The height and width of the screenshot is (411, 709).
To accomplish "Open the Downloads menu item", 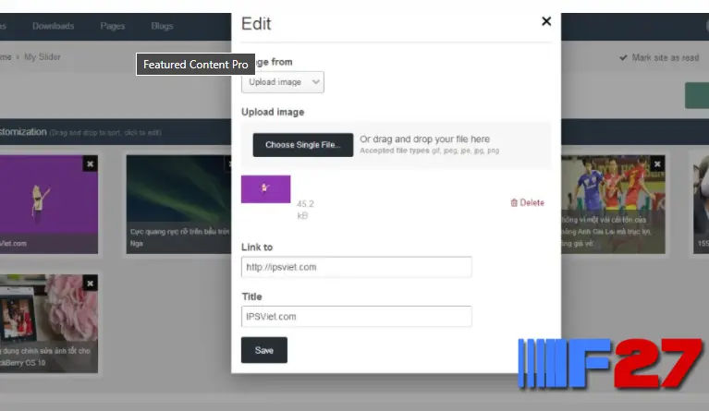I will tap(53, 26).
